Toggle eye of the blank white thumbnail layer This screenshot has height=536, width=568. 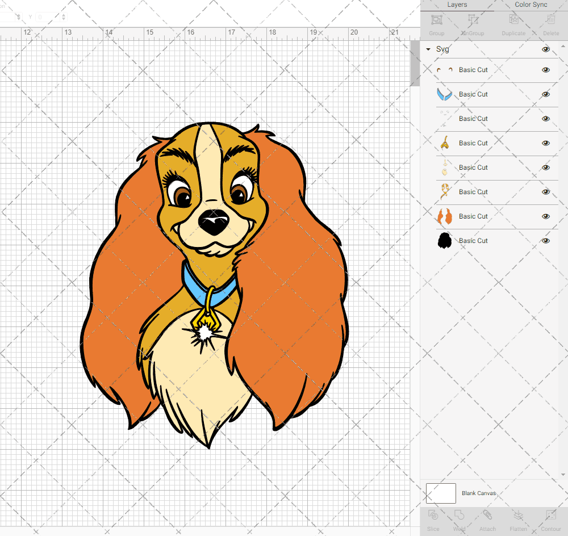(x=545, y=119)
